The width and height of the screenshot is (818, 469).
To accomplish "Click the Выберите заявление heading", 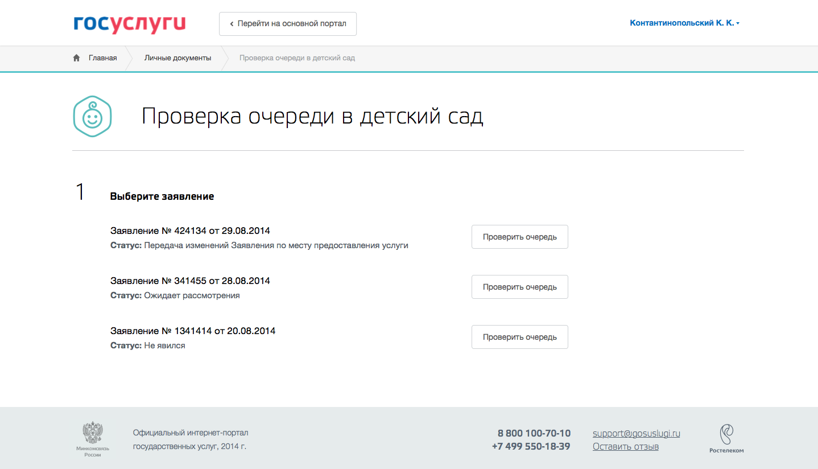I will coord(162,196).
